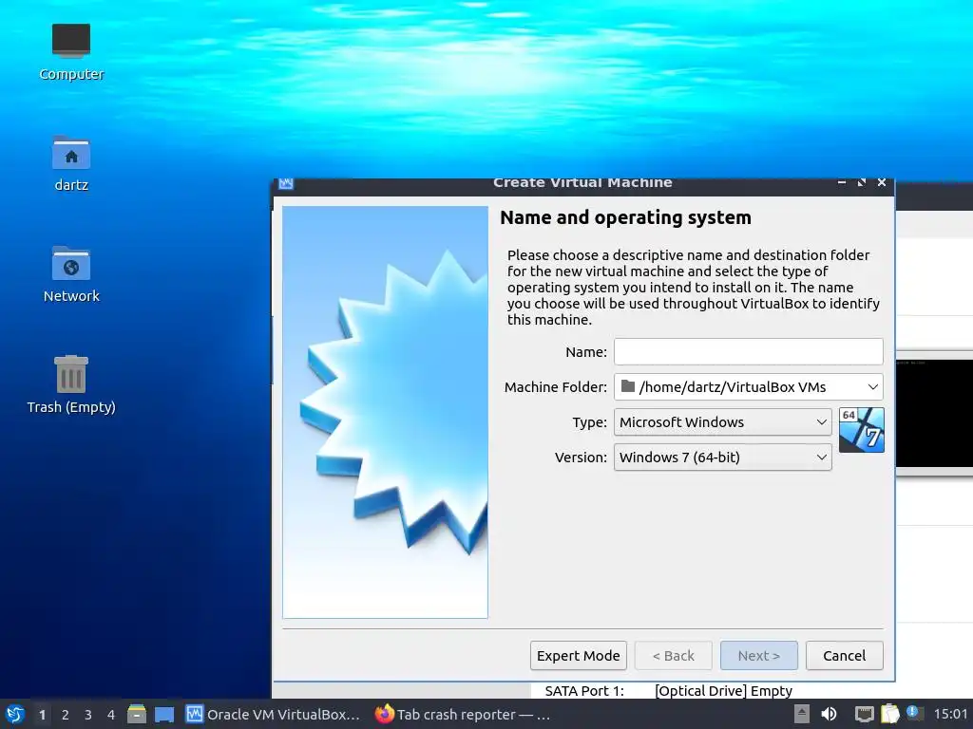973x729 pixels.
Task: Click the update notification tray icon
Action: pos(915,713)
